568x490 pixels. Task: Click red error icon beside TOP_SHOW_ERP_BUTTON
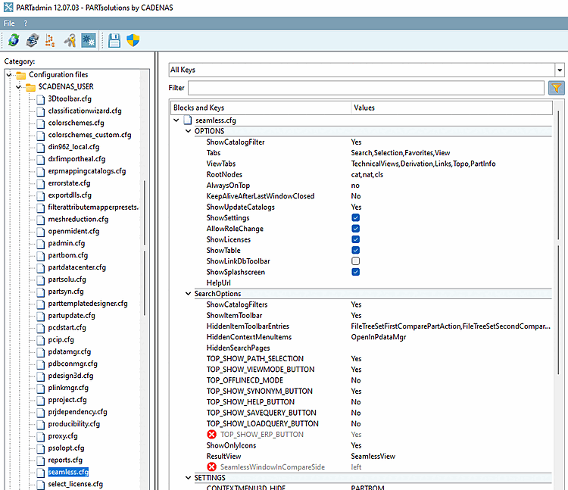coord(212,435)
